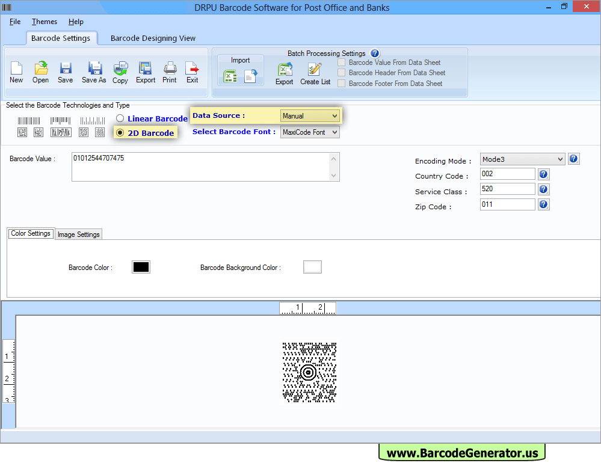601x463 pixels.
Task: Open the Country Code help button
Action: coord(543,174)
